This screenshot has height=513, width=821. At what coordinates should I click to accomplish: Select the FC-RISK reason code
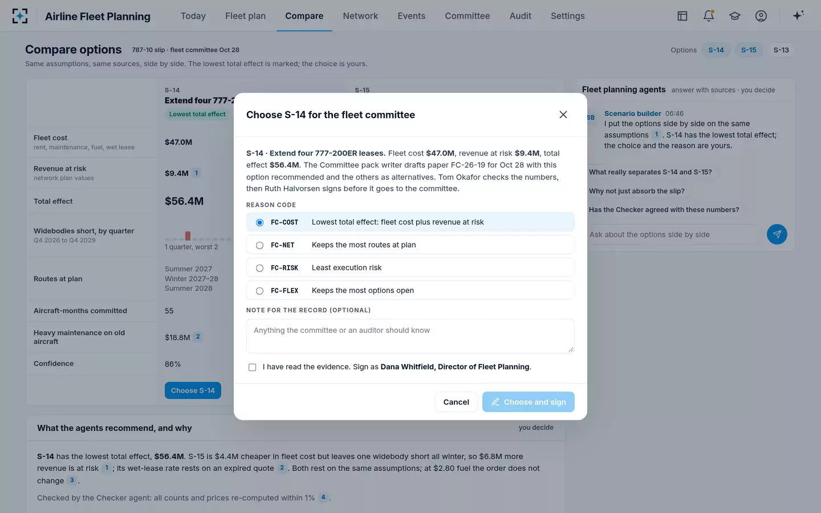410,268
